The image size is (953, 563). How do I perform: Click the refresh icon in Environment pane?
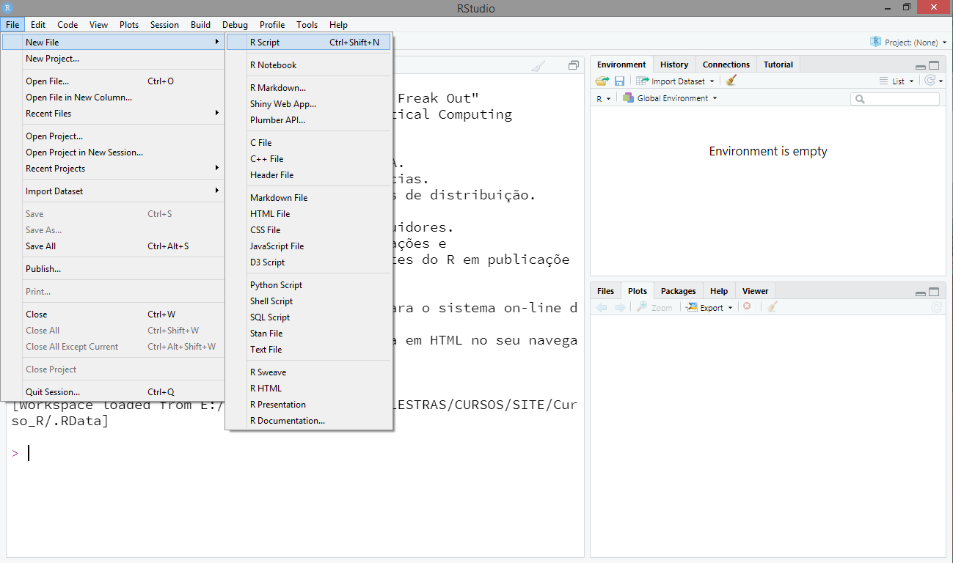(930, 81)
